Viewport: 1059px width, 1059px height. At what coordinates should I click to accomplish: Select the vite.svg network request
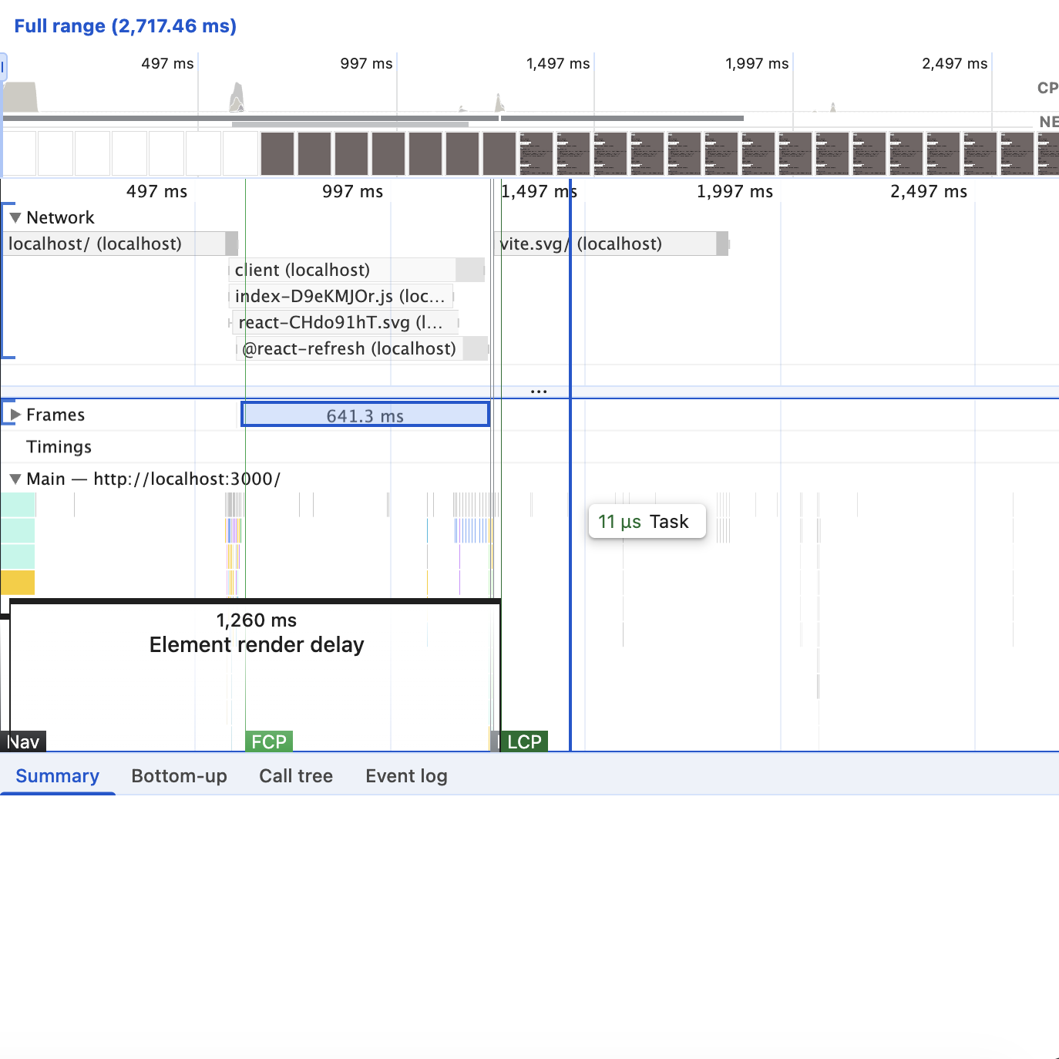pyautogui.click(x=609, y=244)
